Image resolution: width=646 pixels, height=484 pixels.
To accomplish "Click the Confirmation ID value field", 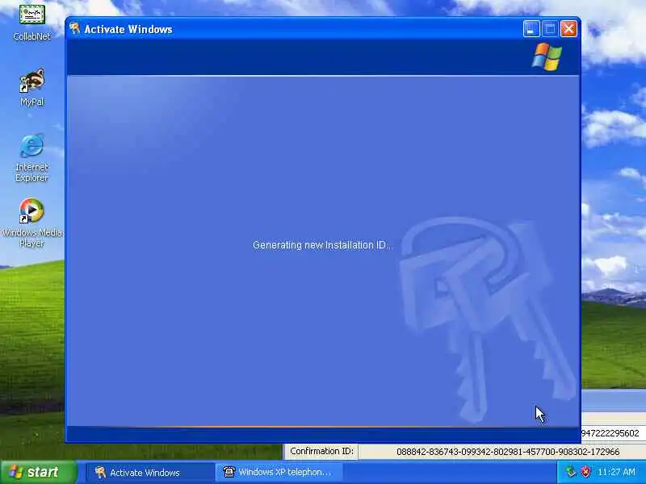I will pyautogui.click(x=502, y=452).
